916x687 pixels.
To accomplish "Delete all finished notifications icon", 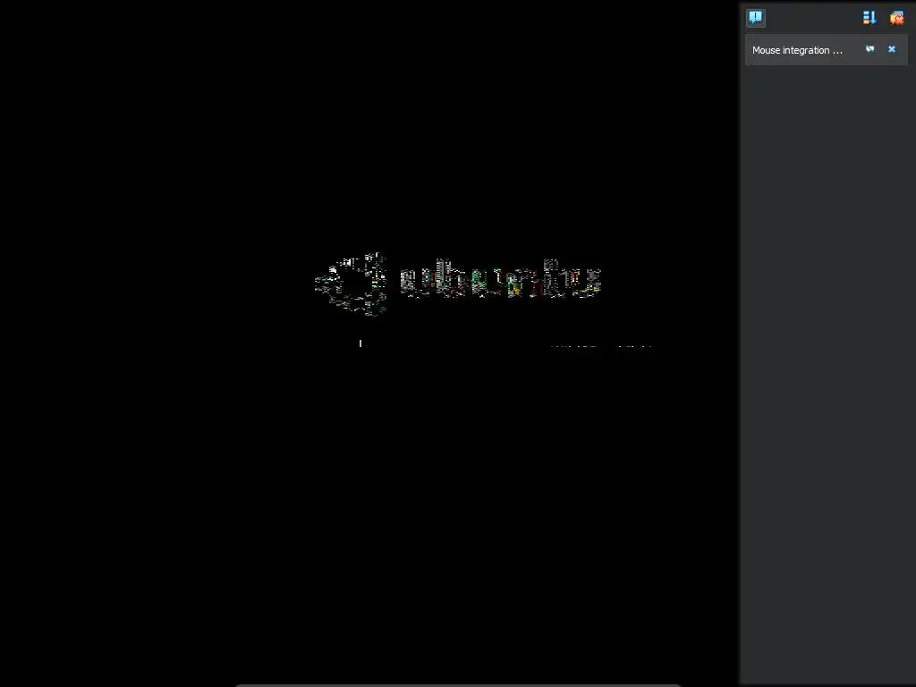I will click(896, 18).
